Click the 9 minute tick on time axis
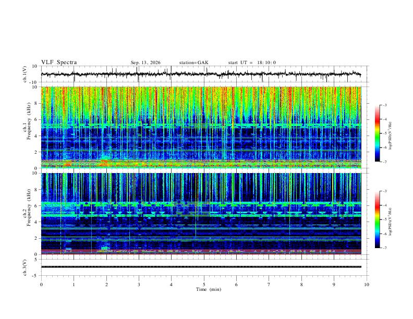The width and height of the screenshot is (413, 319). 334,285
